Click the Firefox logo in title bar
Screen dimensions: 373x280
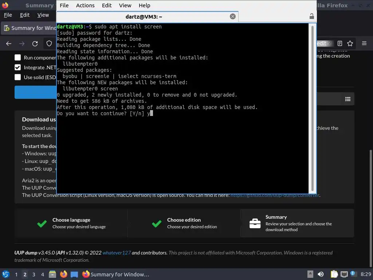(5, 5)
